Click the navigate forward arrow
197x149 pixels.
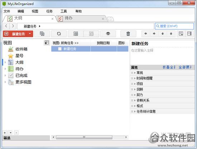(13, 26)
